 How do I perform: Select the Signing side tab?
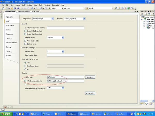[x=9, y=47]
